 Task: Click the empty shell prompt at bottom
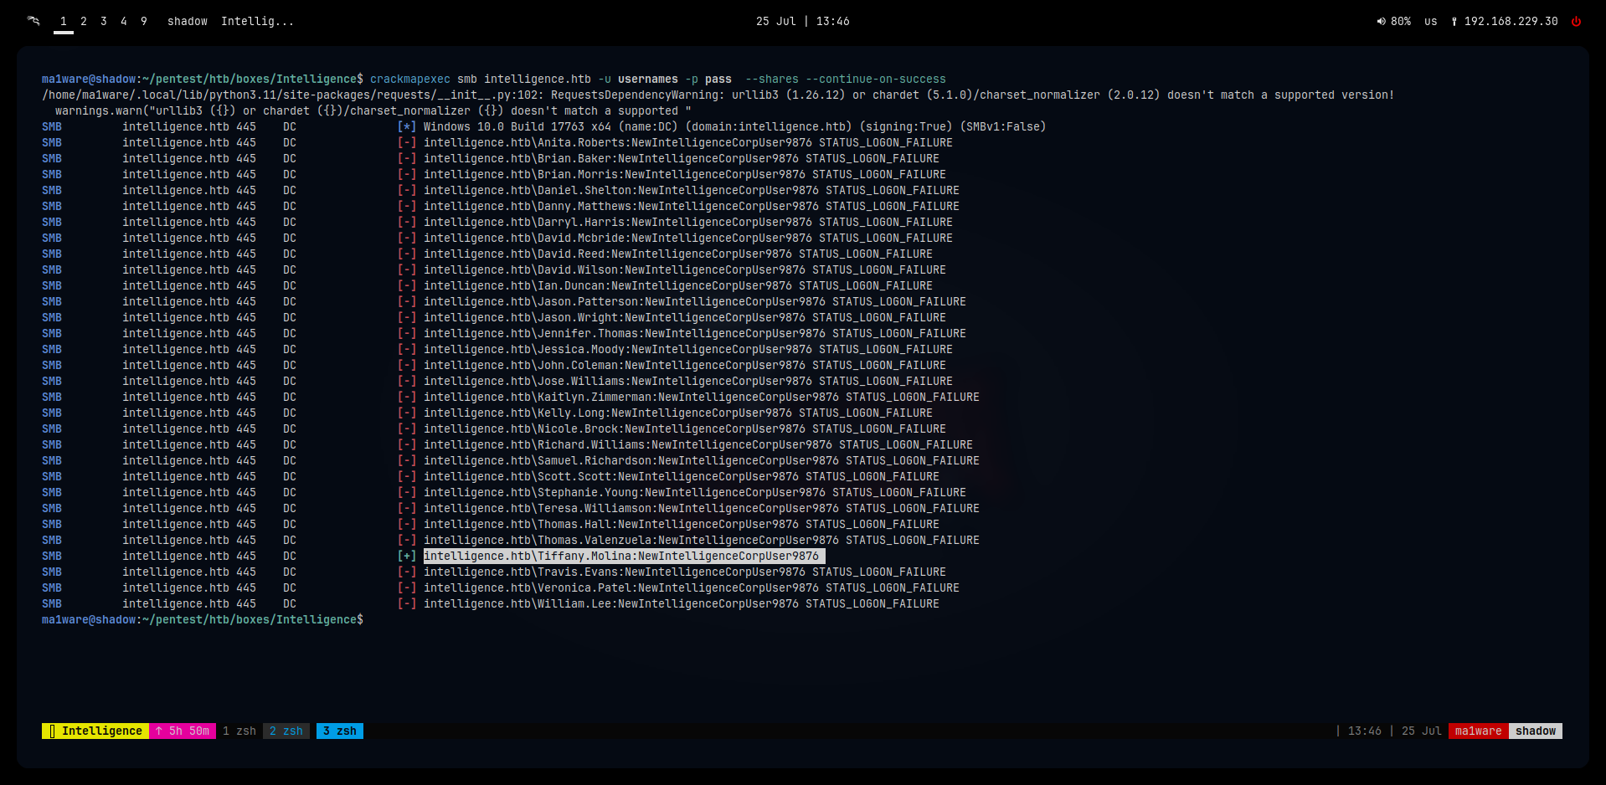203,620
